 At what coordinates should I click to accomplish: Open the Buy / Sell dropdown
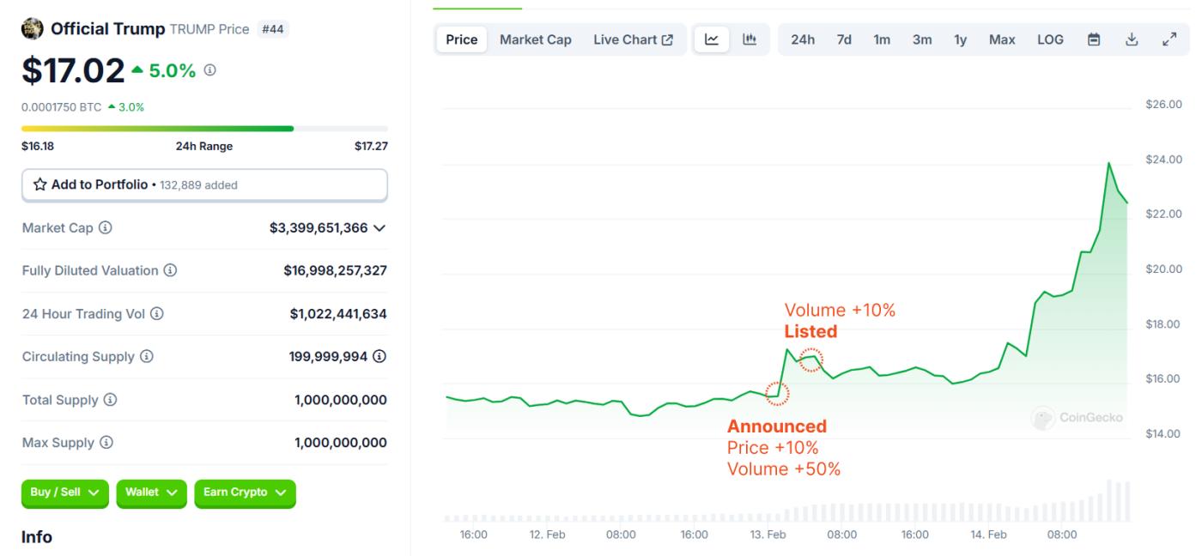click(64, 493)
